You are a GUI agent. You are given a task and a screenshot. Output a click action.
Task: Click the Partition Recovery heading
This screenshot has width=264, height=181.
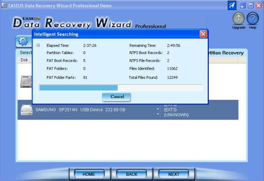click(226, 53)
